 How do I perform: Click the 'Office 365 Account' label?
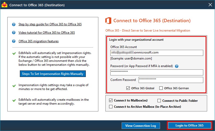click(x=123, y=47)
